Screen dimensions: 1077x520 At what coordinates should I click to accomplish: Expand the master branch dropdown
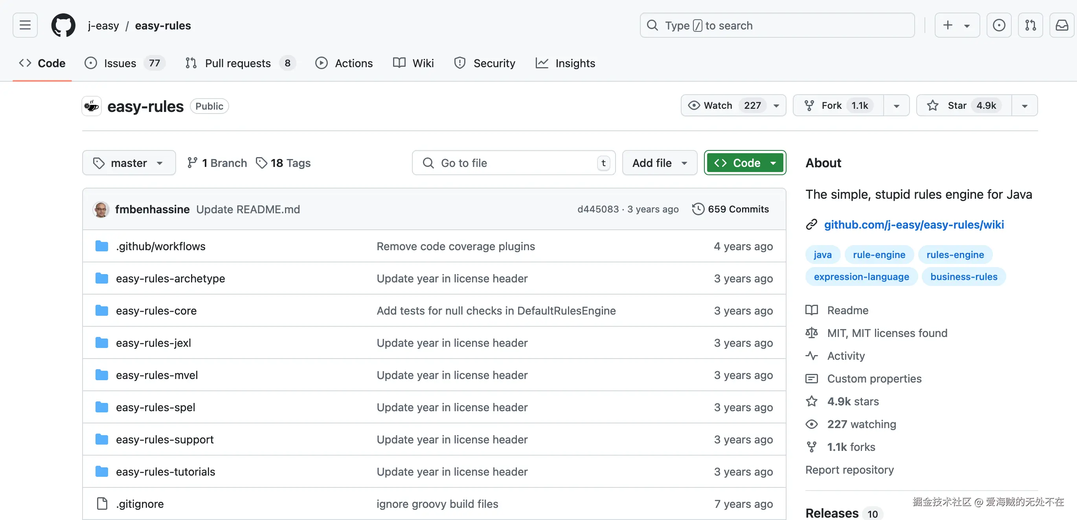129,163
